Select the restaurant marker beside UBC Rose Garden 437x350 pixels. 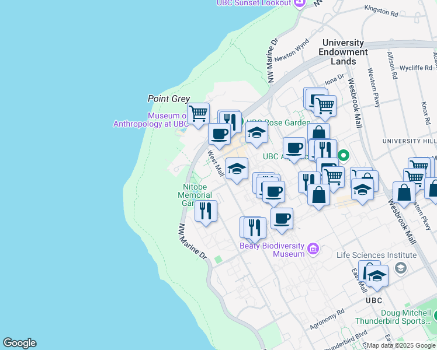coord(230,121)
